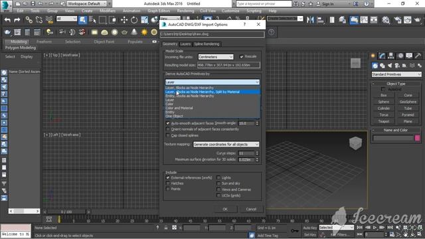Click the Save File icon in title bar
This screenshot has height=239, width=425.
coord(33,4)
